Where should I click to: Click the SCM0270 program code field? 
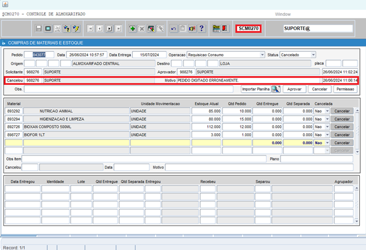[x=249, y=28]
